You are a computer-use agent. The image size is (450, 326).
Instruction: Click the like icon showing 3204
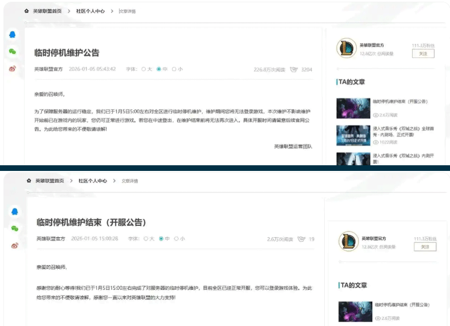click(x=294, y=70)
